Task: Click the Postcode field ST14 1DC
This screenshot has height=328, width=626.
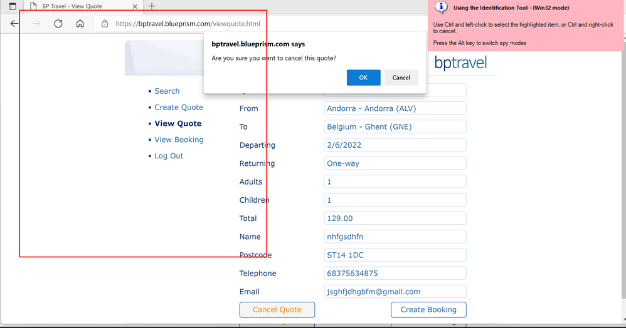Action: tap(395, 255)
